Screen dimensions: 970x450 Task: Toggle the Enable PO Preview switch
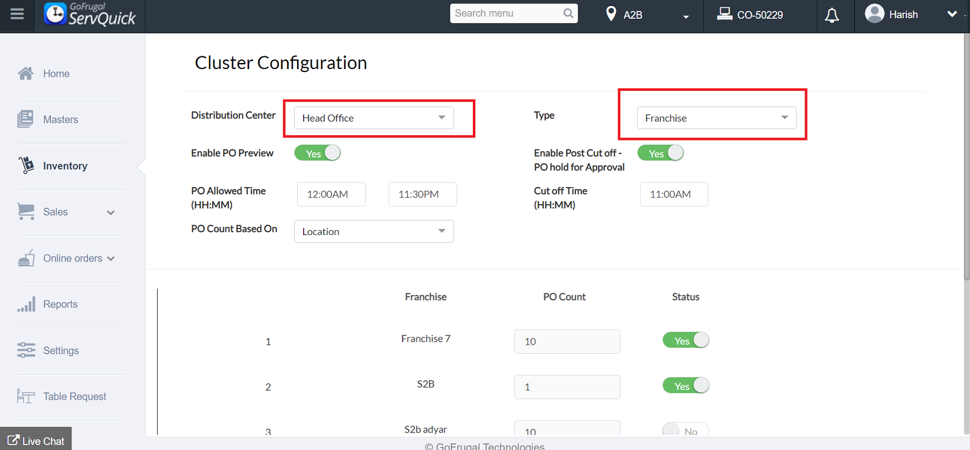pyautogui.click(x=317, y=153)
